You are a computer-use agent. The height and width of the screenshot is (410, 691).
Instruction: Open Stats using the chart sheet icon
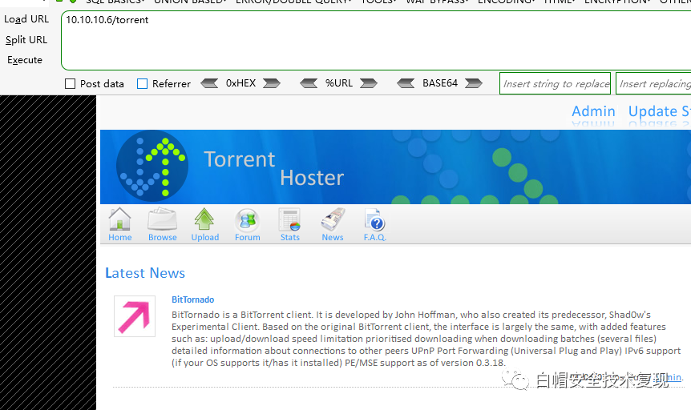[289, 219]
